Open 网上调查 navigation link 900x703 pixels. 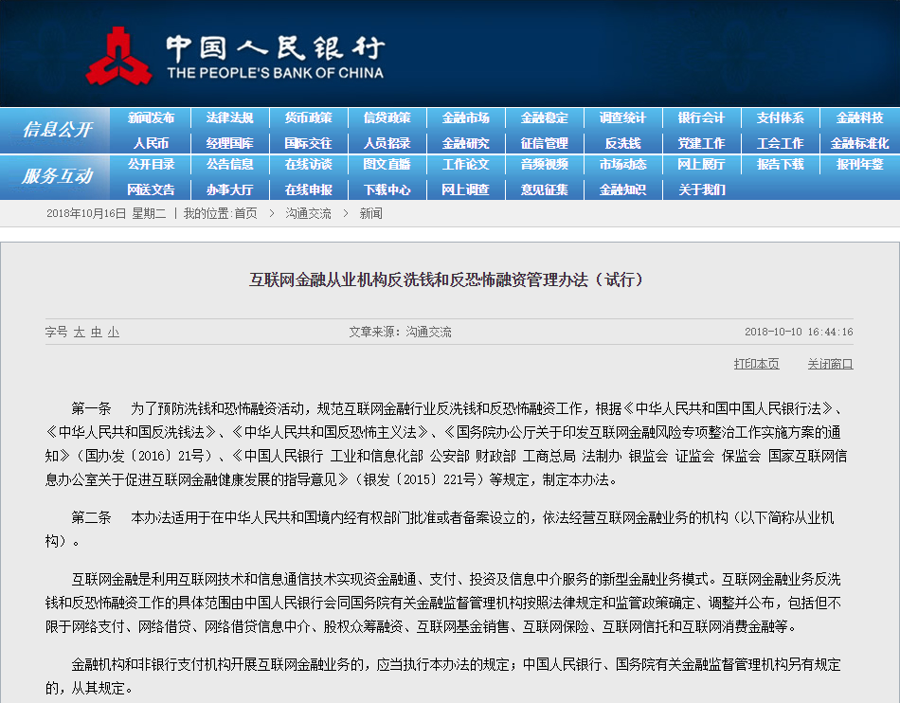click(x=465, y=189)
